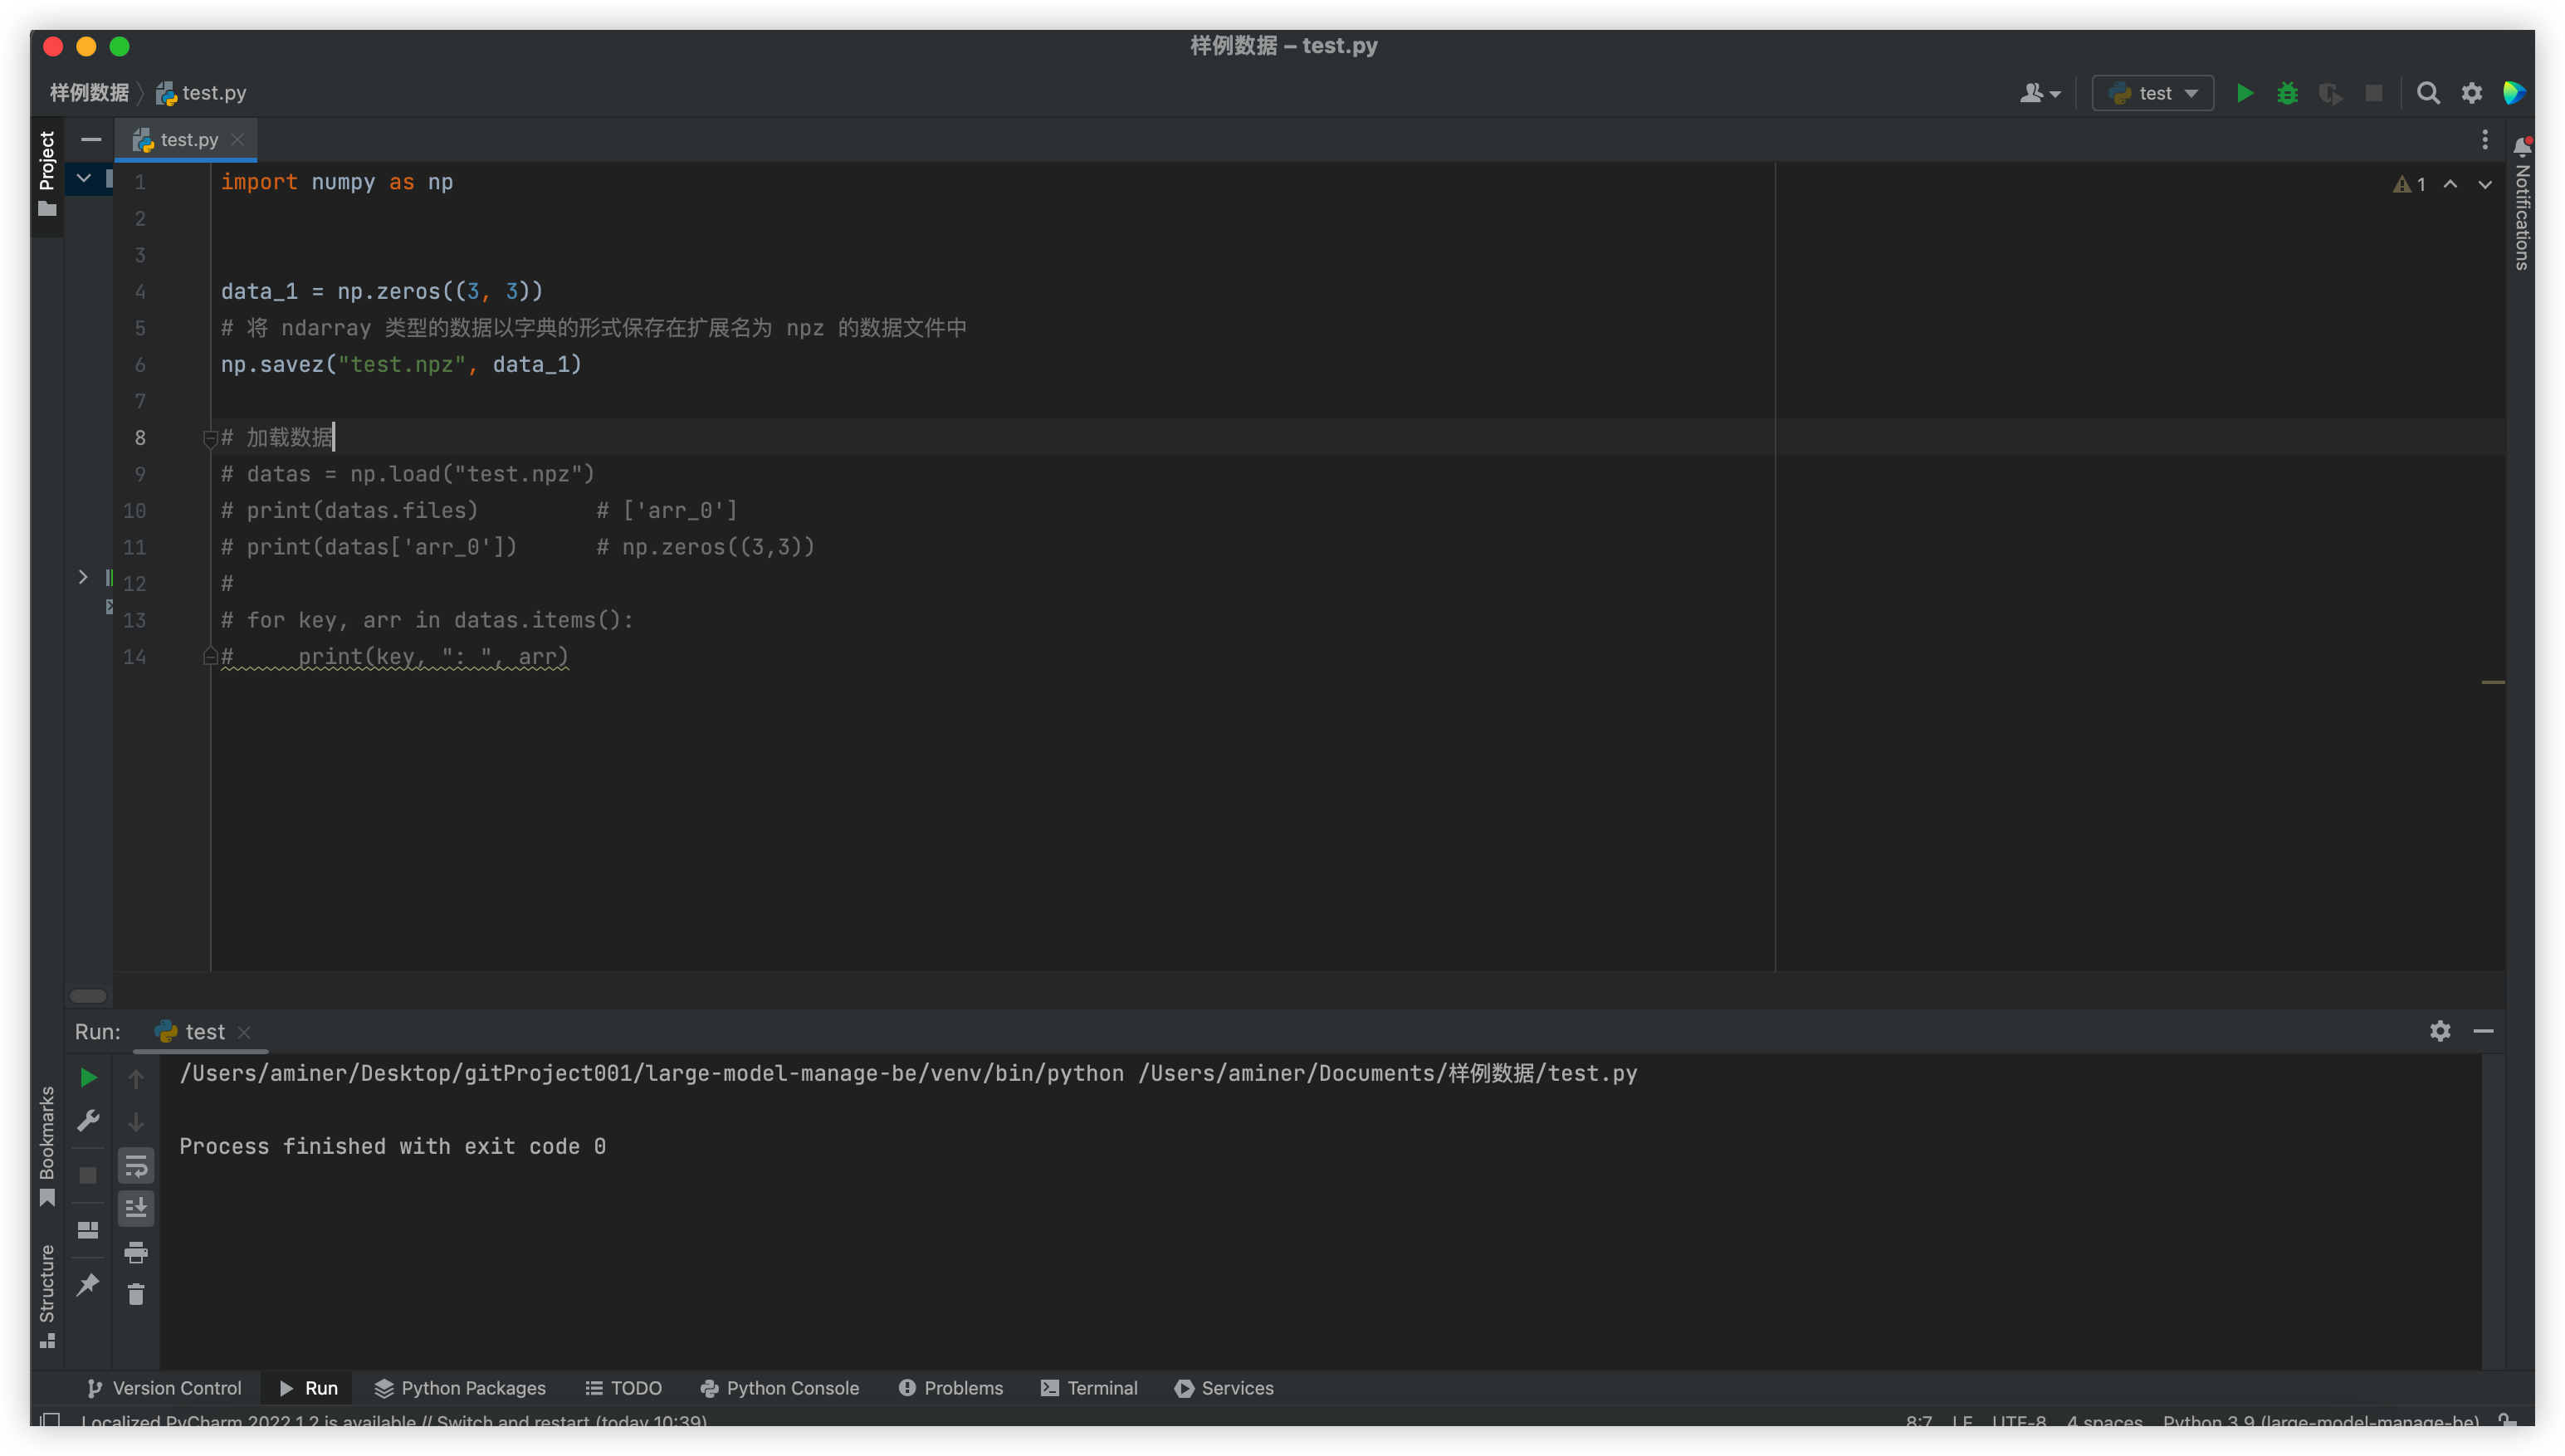Toggle soft-wrap in Run console
Image resolution: width=2565 pixels, height=1456 pixels.
(136, 1166)
